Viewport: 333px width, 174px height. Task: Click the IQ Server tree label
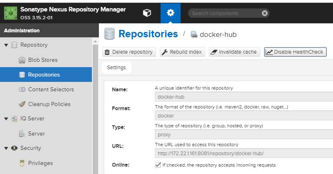pos(32,118)
